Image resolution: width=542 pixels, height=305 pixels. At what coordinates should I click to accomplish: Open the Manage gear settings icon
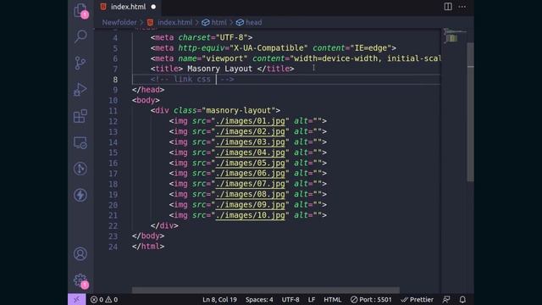coord(80,280)
